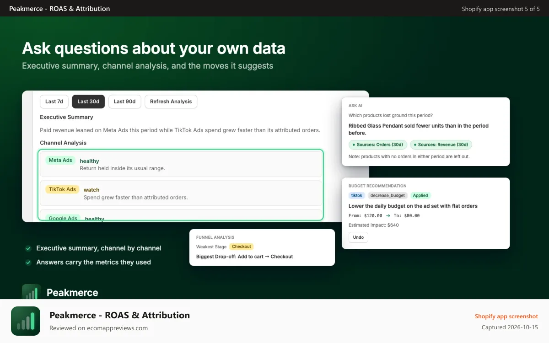This screenshot has width=549, height=343.
Task: Select the Last 30d range button
Action: [88, 102]
